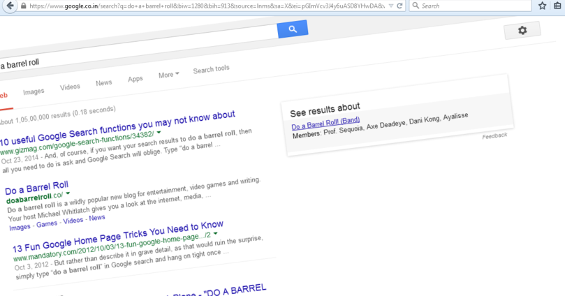The height and width of the screenshot is (296, 565).
Task: Reload the page with the refresh icon
Action: pyautogui.click(x=399, y=6)
